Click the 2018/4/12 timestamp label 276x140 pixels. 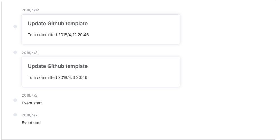pyautogui.click(x=30, y=10)
